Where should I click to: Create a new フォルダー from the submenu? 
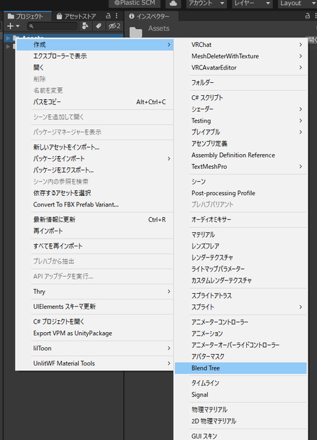[240, 83]
